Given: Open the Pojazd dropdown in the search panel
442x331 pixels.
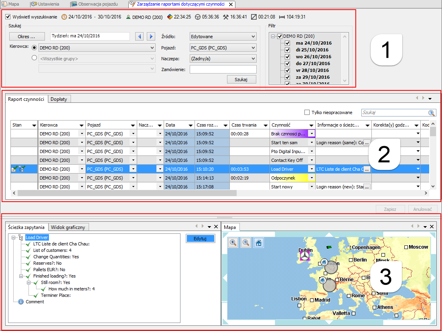Looking at the screenshot, I should pos(223,48).
